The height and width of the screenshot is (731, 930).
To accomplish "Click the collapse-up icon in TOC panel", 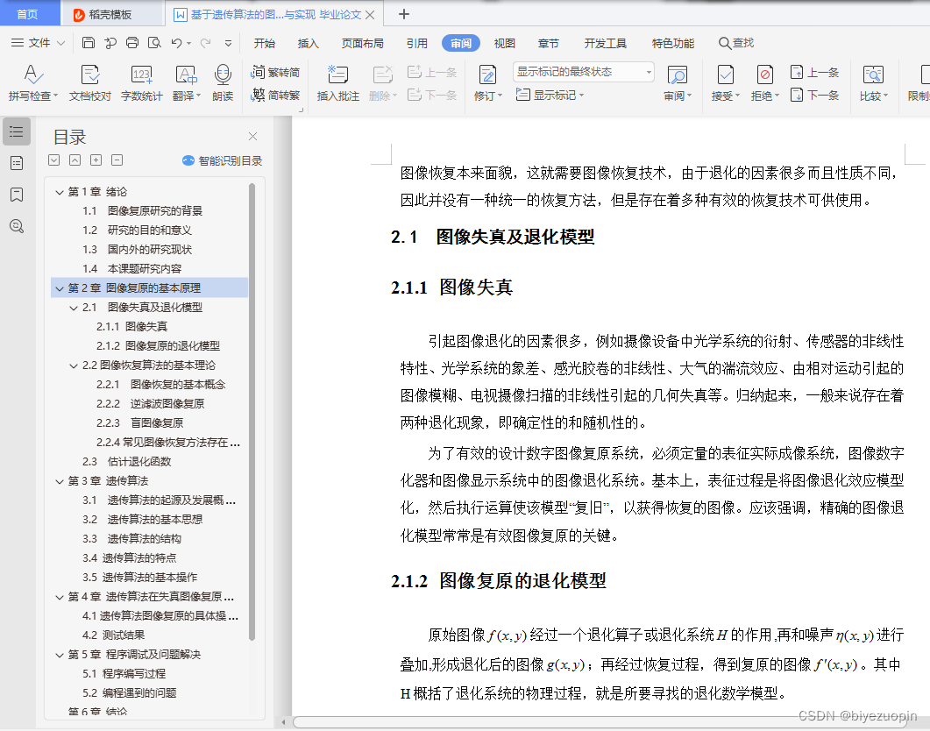I will click(75, 160).
